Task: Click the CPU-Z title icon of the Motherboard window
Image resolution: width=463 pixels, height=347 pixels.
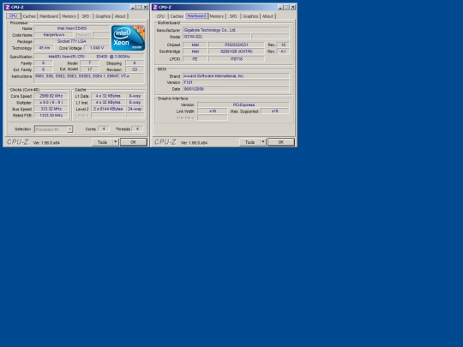Action: point(155,7)
